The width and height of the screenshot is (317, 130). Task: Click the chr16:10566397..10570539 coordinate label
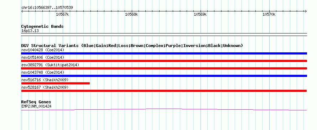[47, 8]
